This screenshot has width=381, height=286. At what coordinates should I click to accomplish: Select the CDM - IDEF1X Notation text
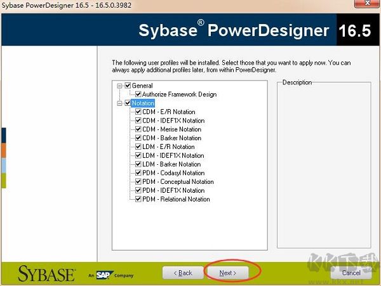(173, 120)
